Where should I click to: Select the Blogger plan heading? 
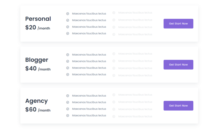coord(37,60)
